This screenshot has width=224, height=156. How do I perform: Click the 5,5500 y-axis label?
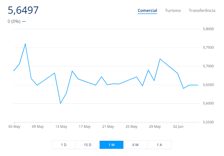click(x=208, y=122)
